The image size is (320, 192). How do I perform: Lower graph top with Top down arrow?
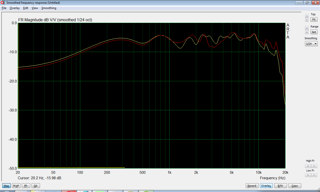[307, 20]
